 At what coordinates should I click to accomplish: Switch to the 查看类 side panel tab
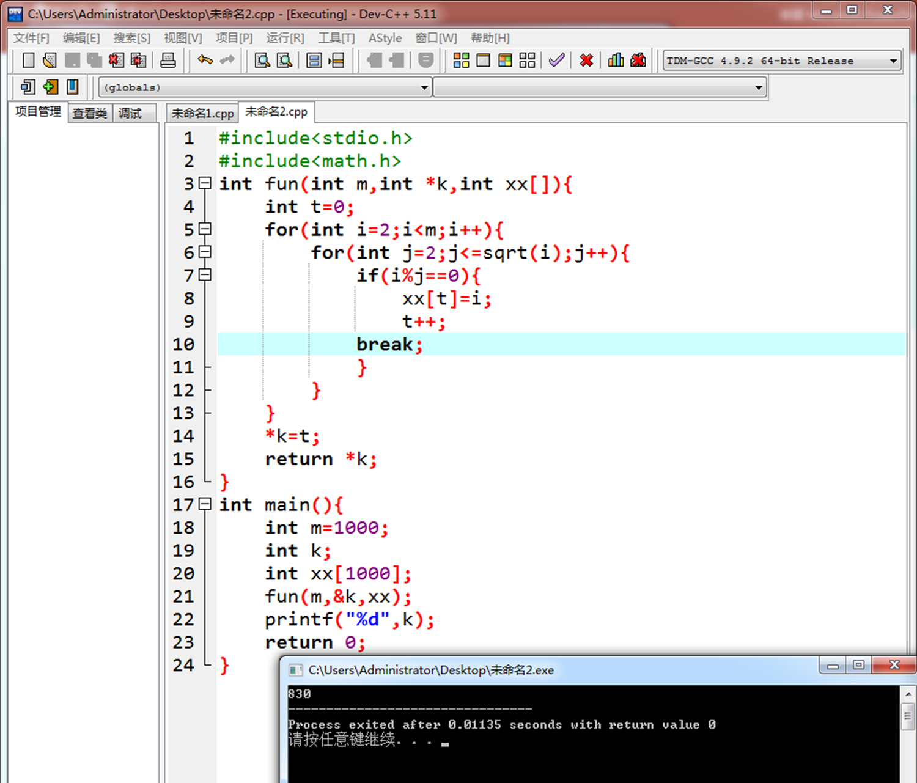[x=89, y=113]
